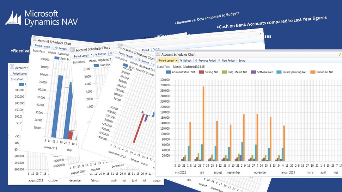Image resolution: width=342 pixels, height=192 pixels.
Task: Click grid icon in Open Sales Orders window
Action: click(x=120, y=46)
